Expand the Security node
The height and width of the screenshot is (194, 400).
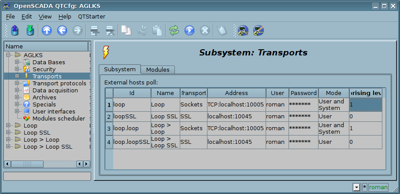point(17,69)
